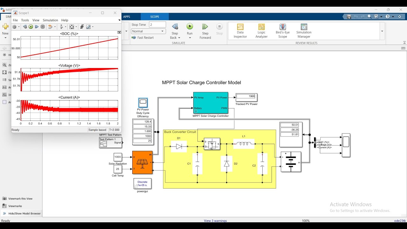
Task: Select the battery block
Action: pyautogui.click(x=291, y=162)
